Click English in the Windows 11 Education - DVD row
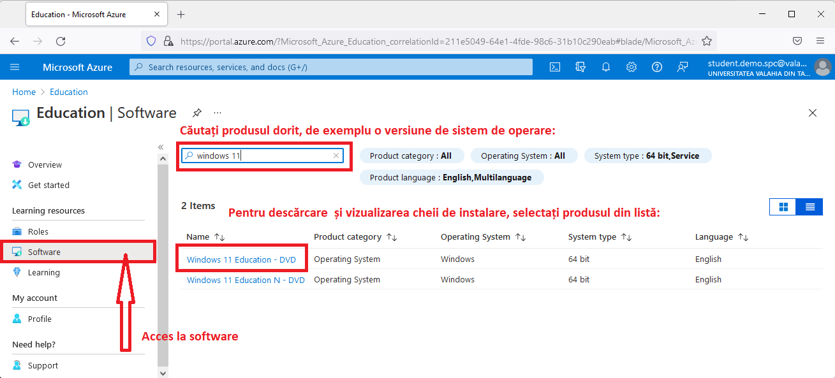The image size is (835, 378). click(x=708, y=259)
